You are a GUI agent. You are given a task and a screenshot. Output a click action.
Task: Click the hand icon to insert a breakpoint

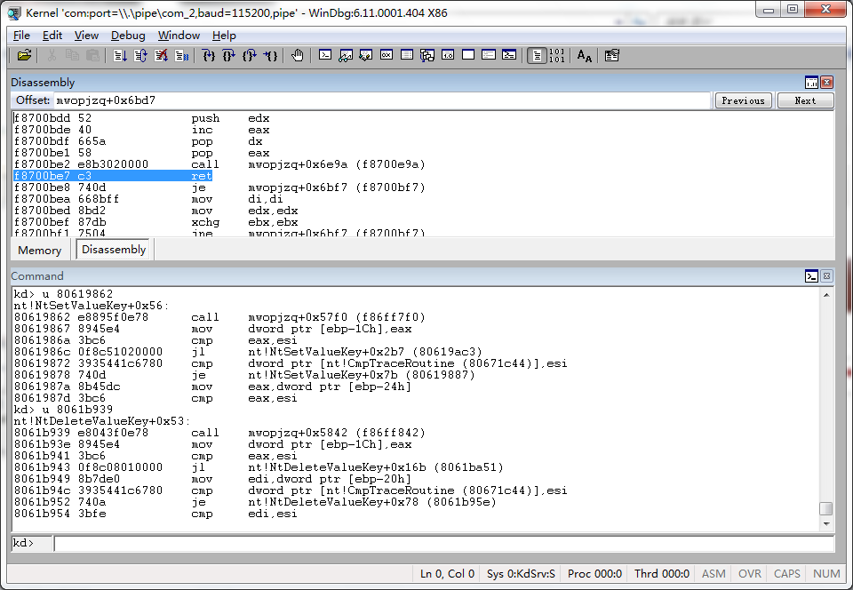(x=297, y=55)
